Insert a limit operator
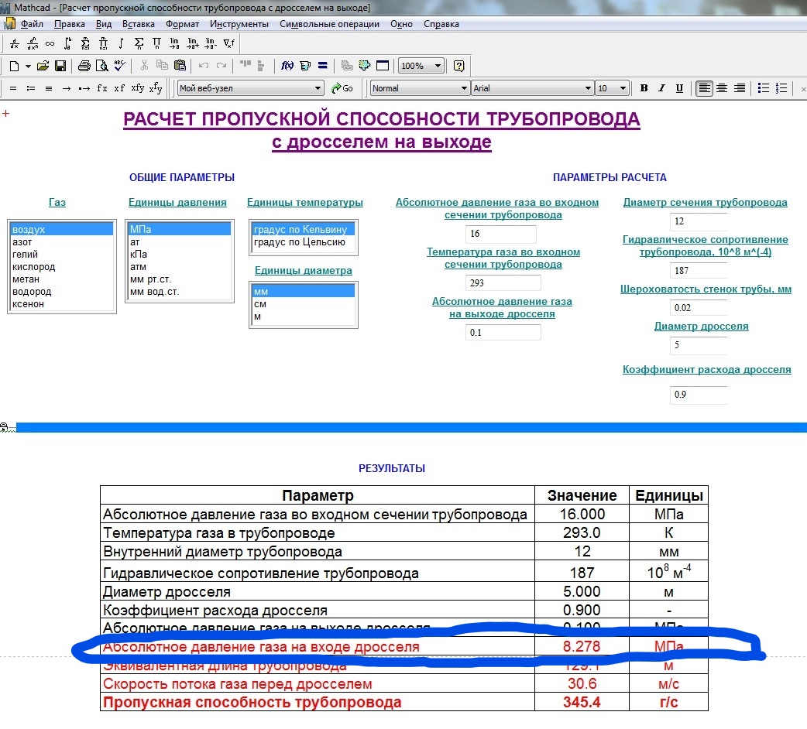This screenshot has height=729, width=807. [173, 43]
